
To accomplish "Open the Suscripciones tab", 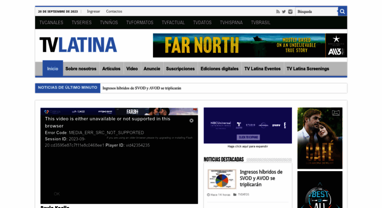I will click(x=180, y=69).
